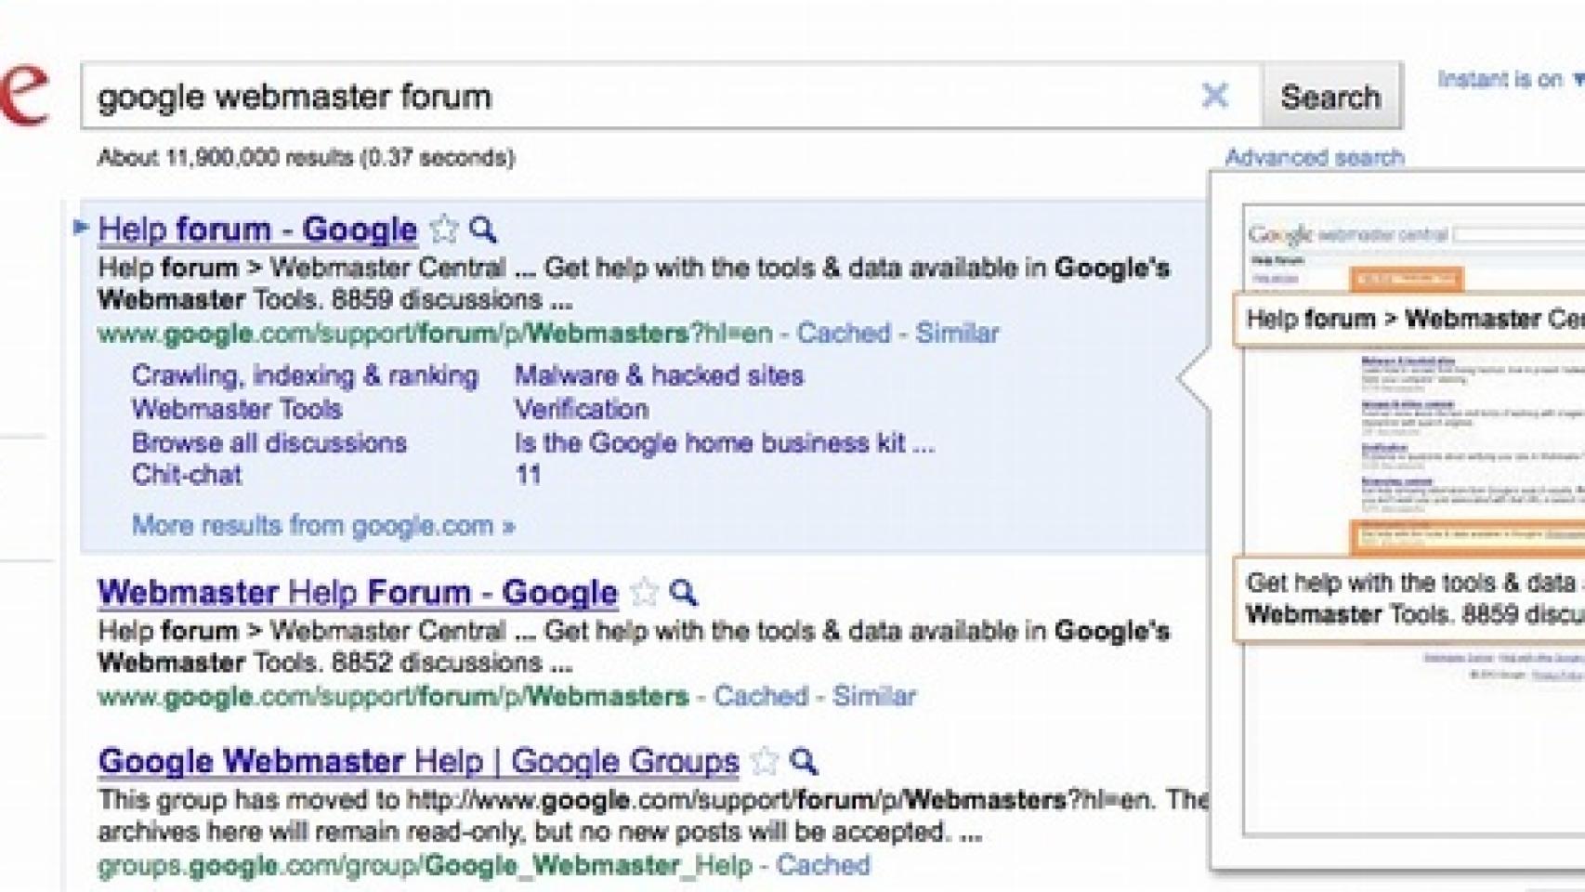1585x892 pixels.
Task: Clear the search box with the X icon
Action: (x=1214, y=95)
